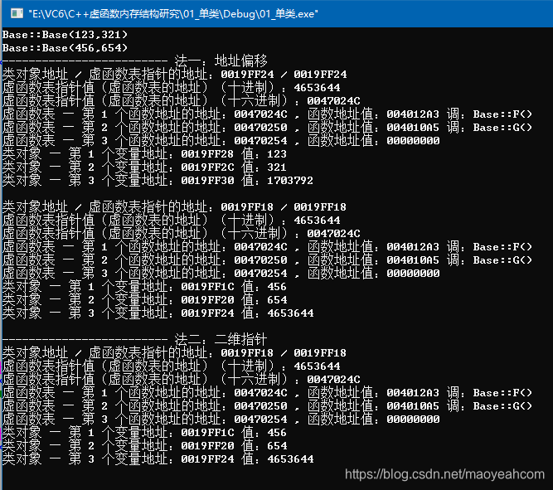Click the value 1703792
This screenshot has height=490, width=553.
(x=290, y=181)
